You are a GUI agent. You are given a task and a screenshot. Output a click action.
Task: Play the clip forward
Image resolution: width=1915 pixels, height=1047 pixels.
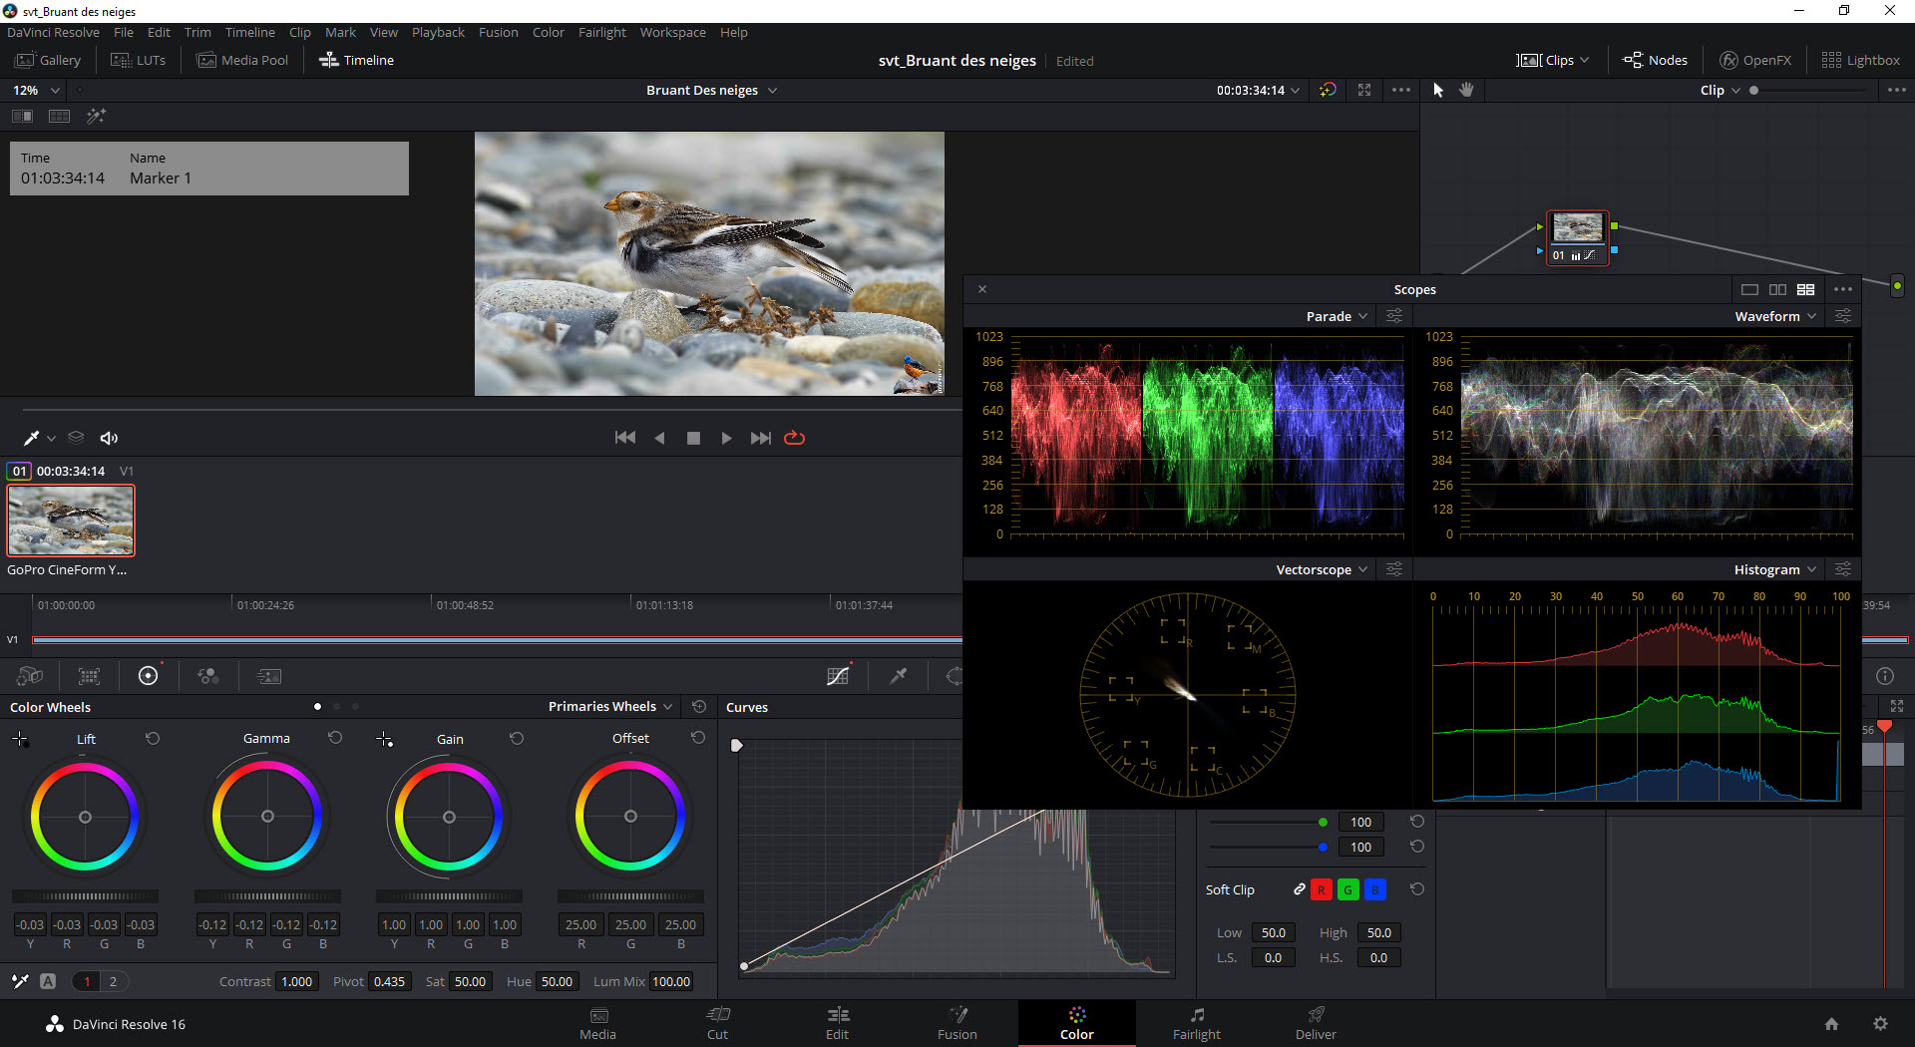(x=726, y=438)
